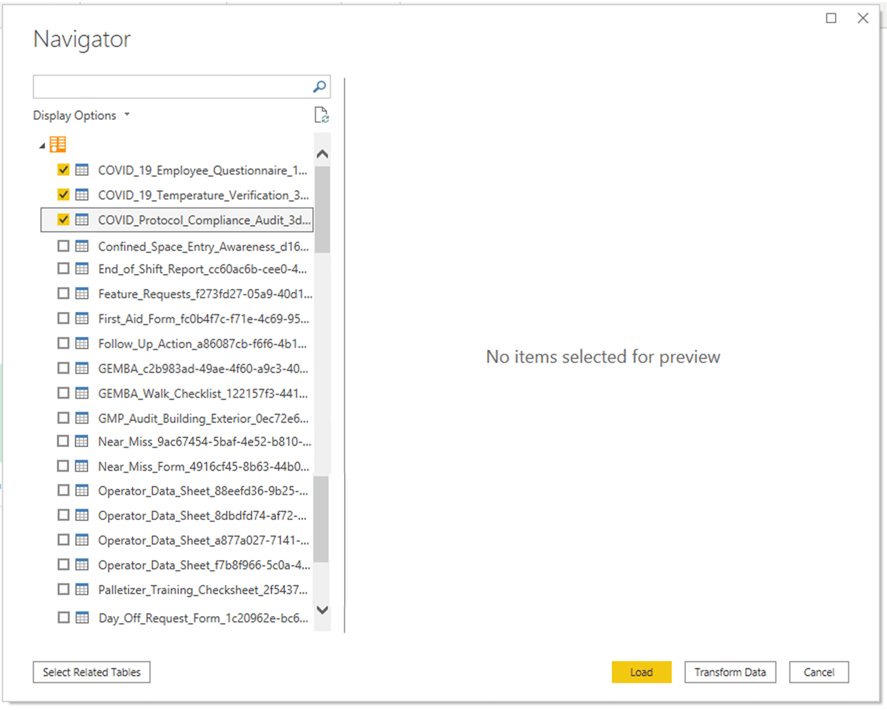887x710 pixels.
Task: Click the table icon beside GEMBA_Walk_Checklist
Action: coord(83,392)
